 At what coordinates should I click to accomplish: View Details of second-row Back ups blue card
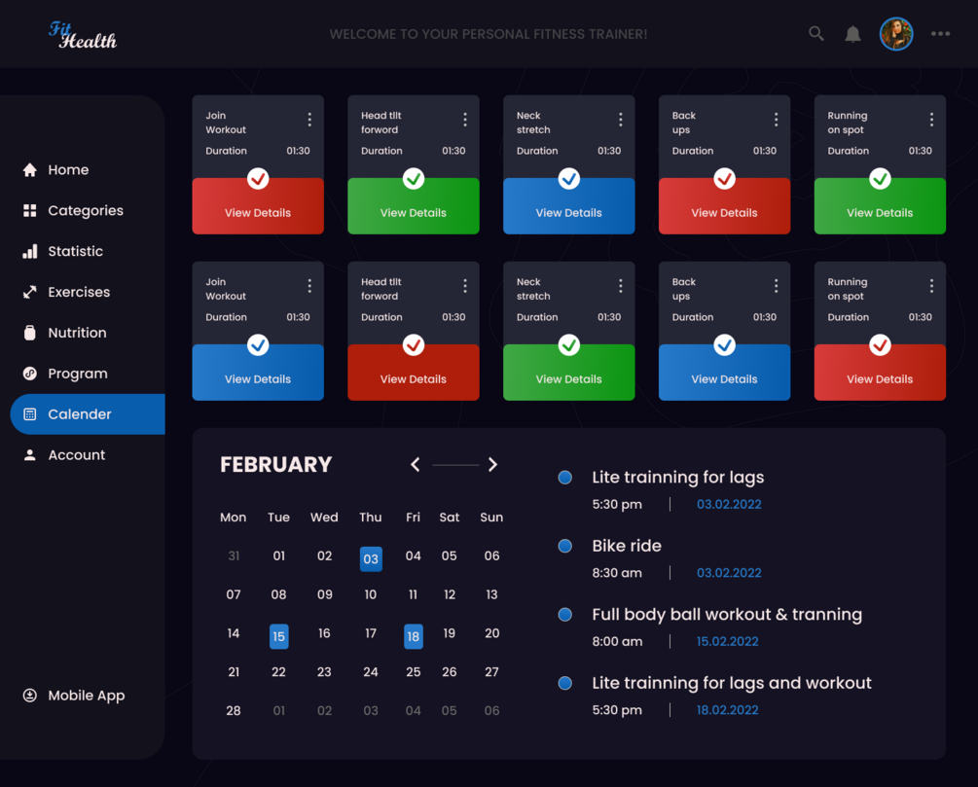pyautogui.click(x=724, y=379)
